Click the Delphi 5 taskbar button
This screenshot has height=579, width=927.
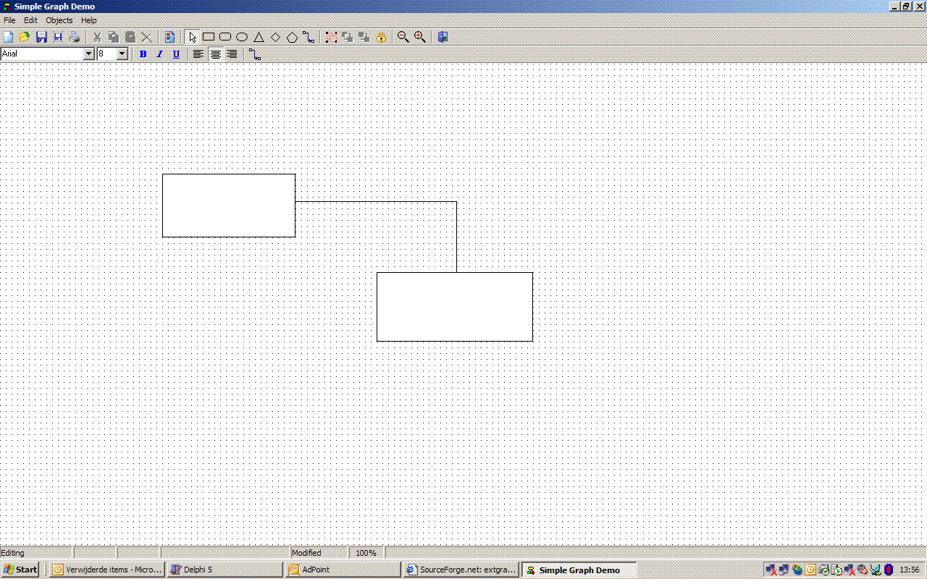pyautogui.click(x=225, y=570)
